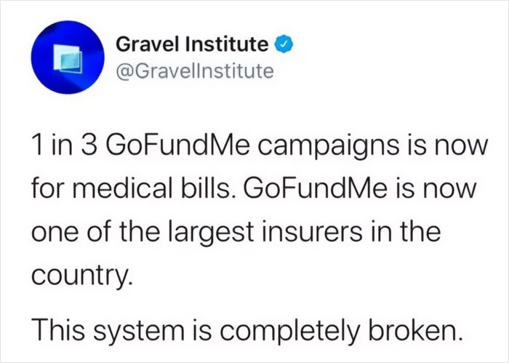
Task: Click the word 'Institute' in the display name
Action: pos(227,44)
